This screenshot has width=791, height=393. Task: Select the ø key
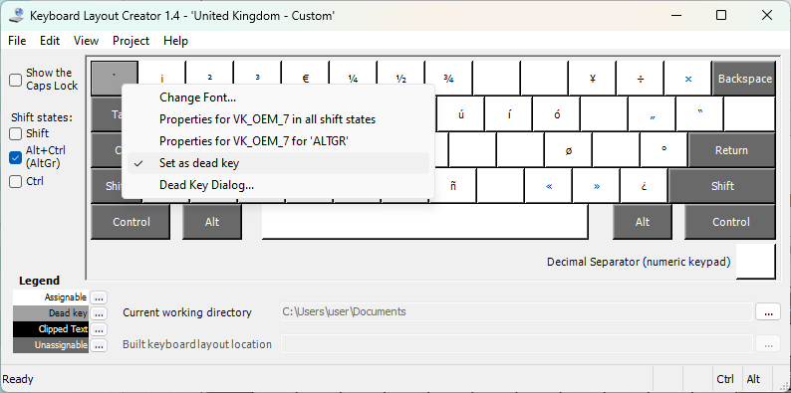point(569,150)
